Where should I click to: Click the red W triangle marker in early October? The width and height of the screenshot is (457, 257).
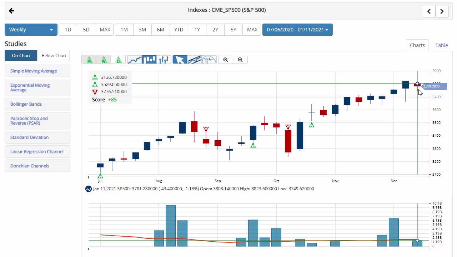[x=288, y=127]
